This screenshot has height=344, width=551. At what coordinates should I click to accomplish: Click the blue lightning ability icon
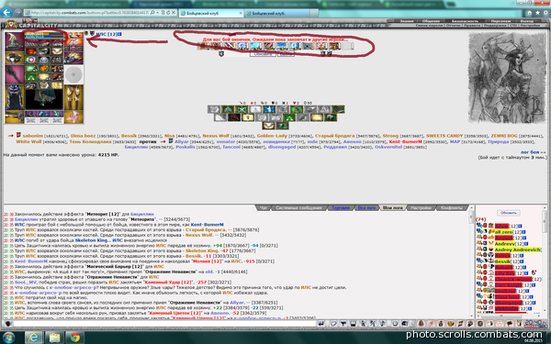(269, 109)
